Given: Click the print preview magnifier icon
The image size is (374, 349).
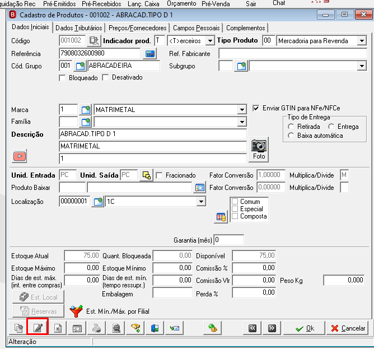Looking at the screenshot, I should tap(116, 328).
